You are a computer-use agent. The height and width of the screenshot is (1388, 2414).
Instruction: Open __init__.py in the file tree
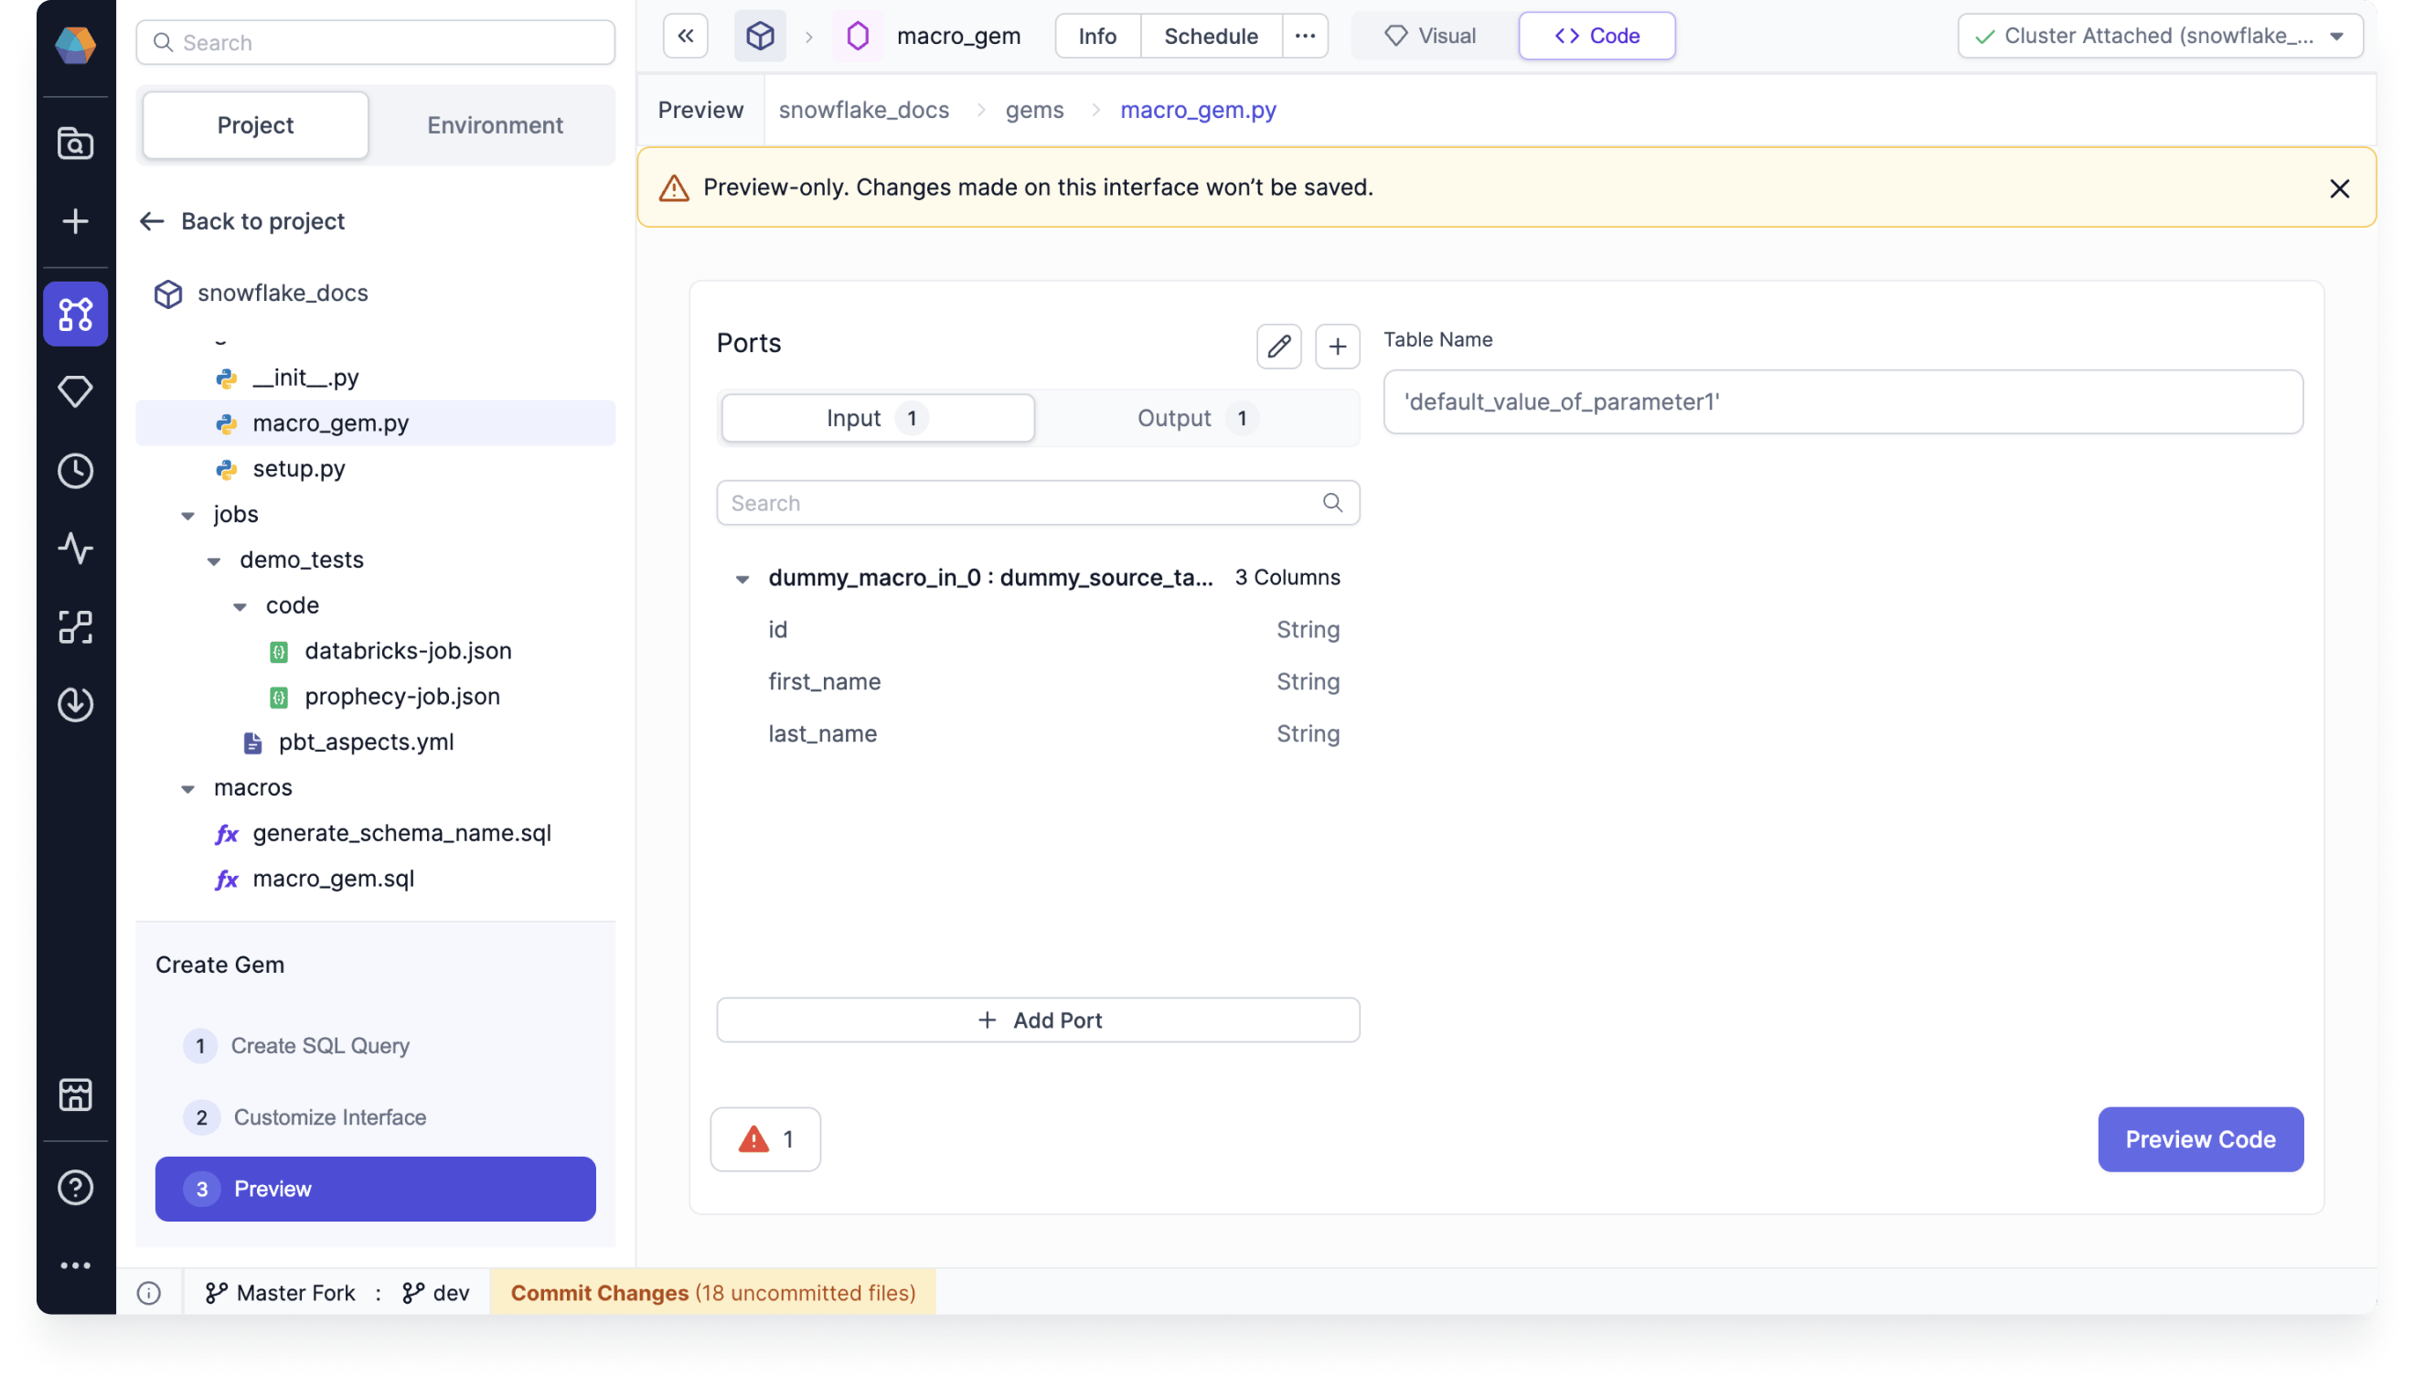(376, 378)
